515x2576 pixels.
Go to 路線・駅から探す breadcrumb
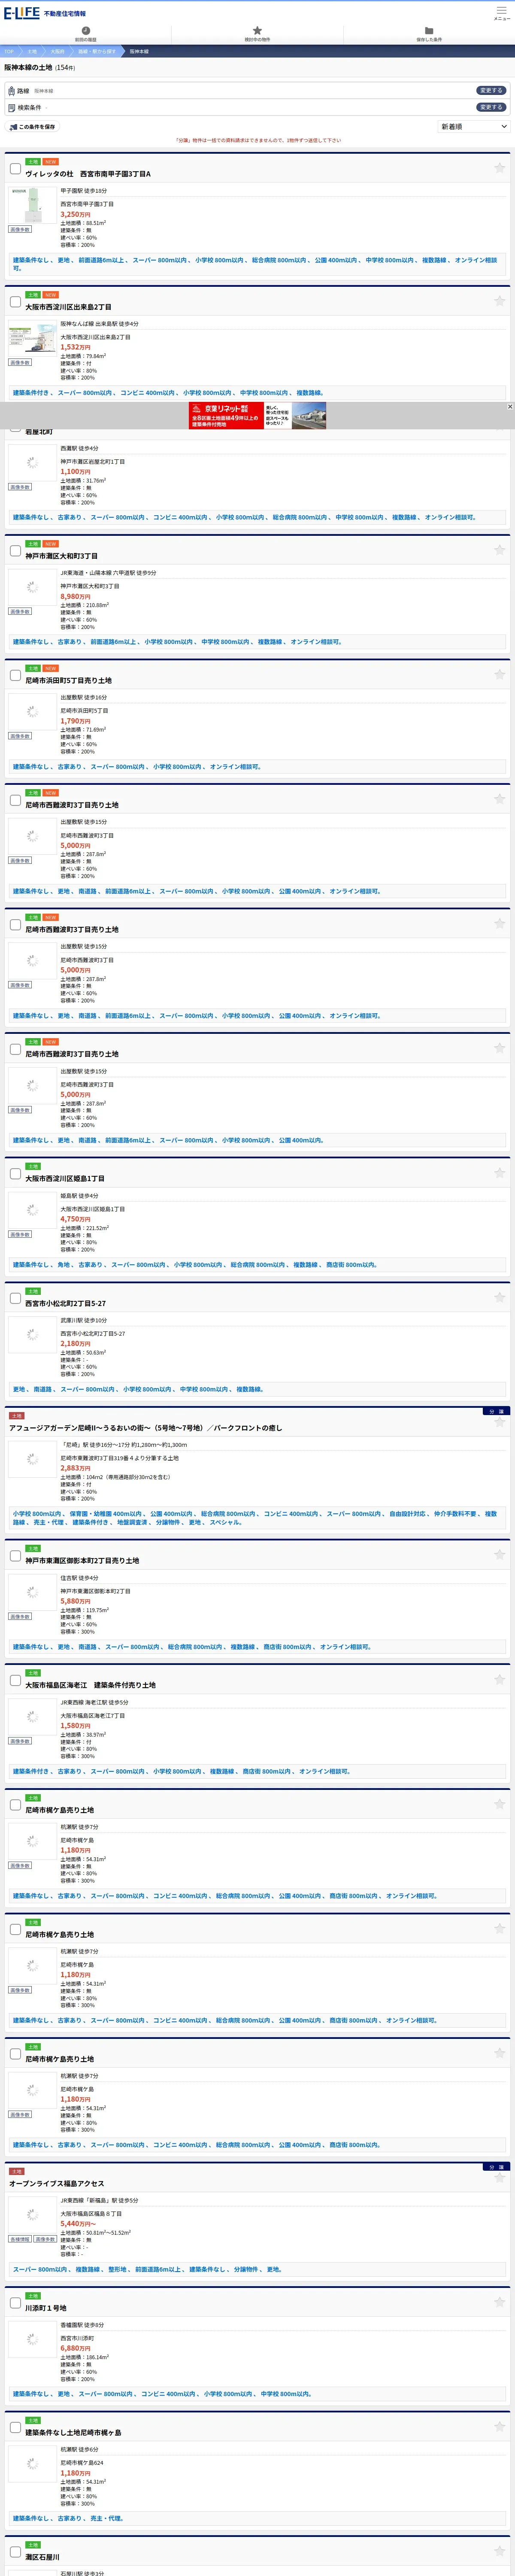(97, 51)
